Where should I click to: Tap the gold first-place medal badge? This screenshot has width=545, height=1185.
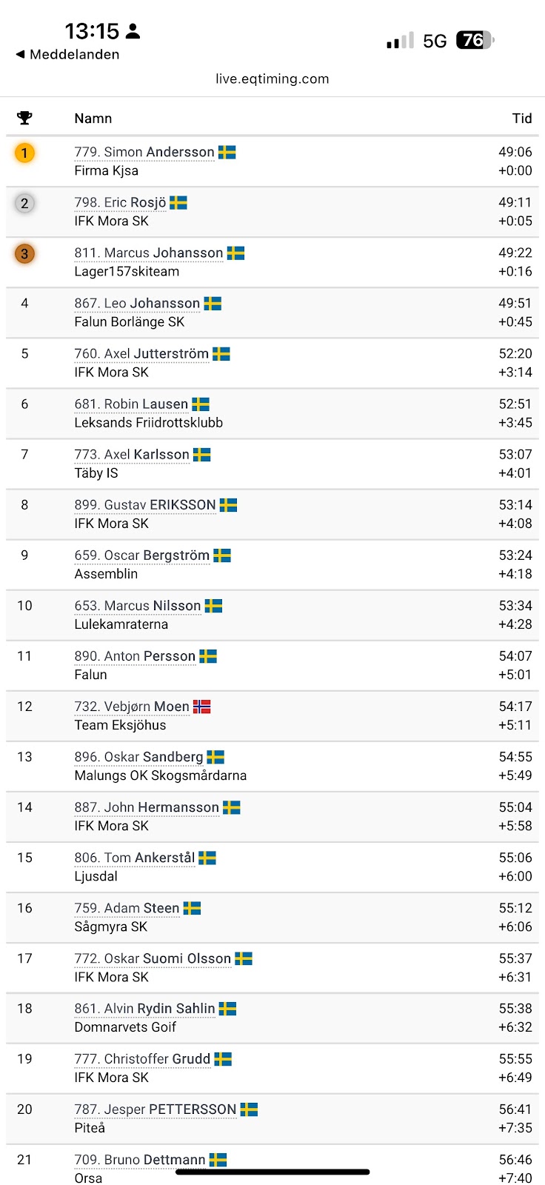tap(24, 153)
